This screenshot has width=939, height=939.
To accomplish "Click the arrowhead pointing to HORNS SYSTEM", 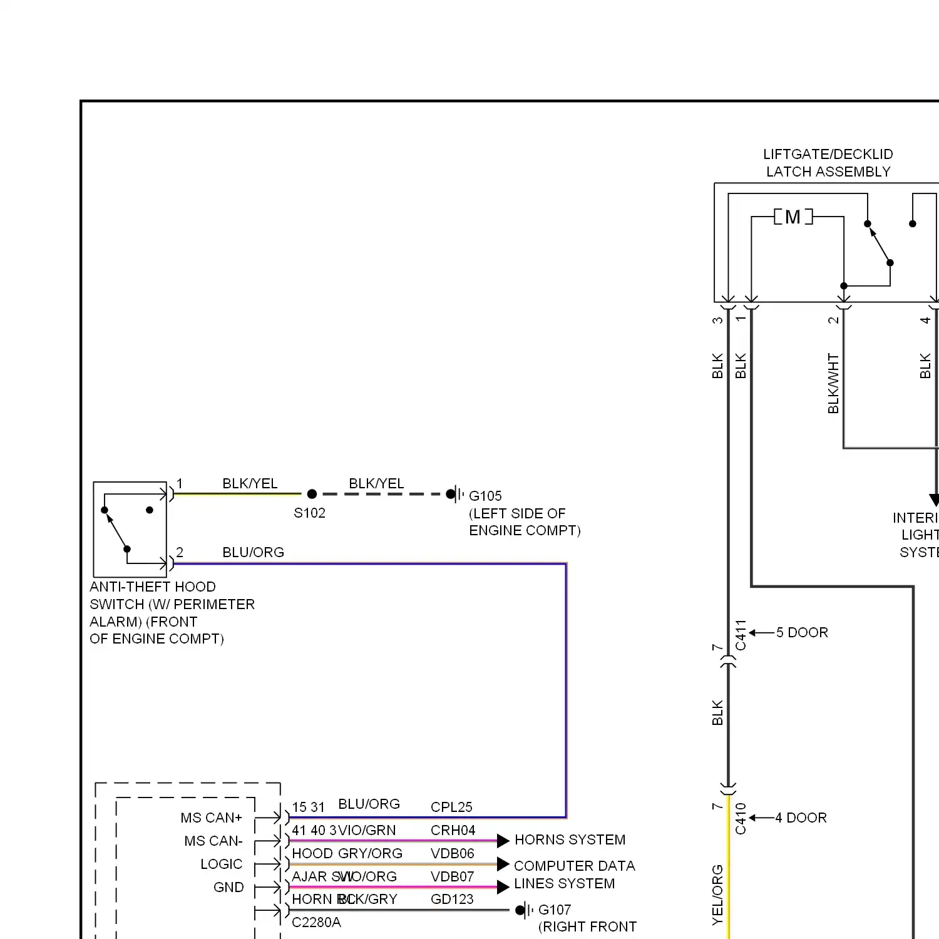I will pos(503,841).
